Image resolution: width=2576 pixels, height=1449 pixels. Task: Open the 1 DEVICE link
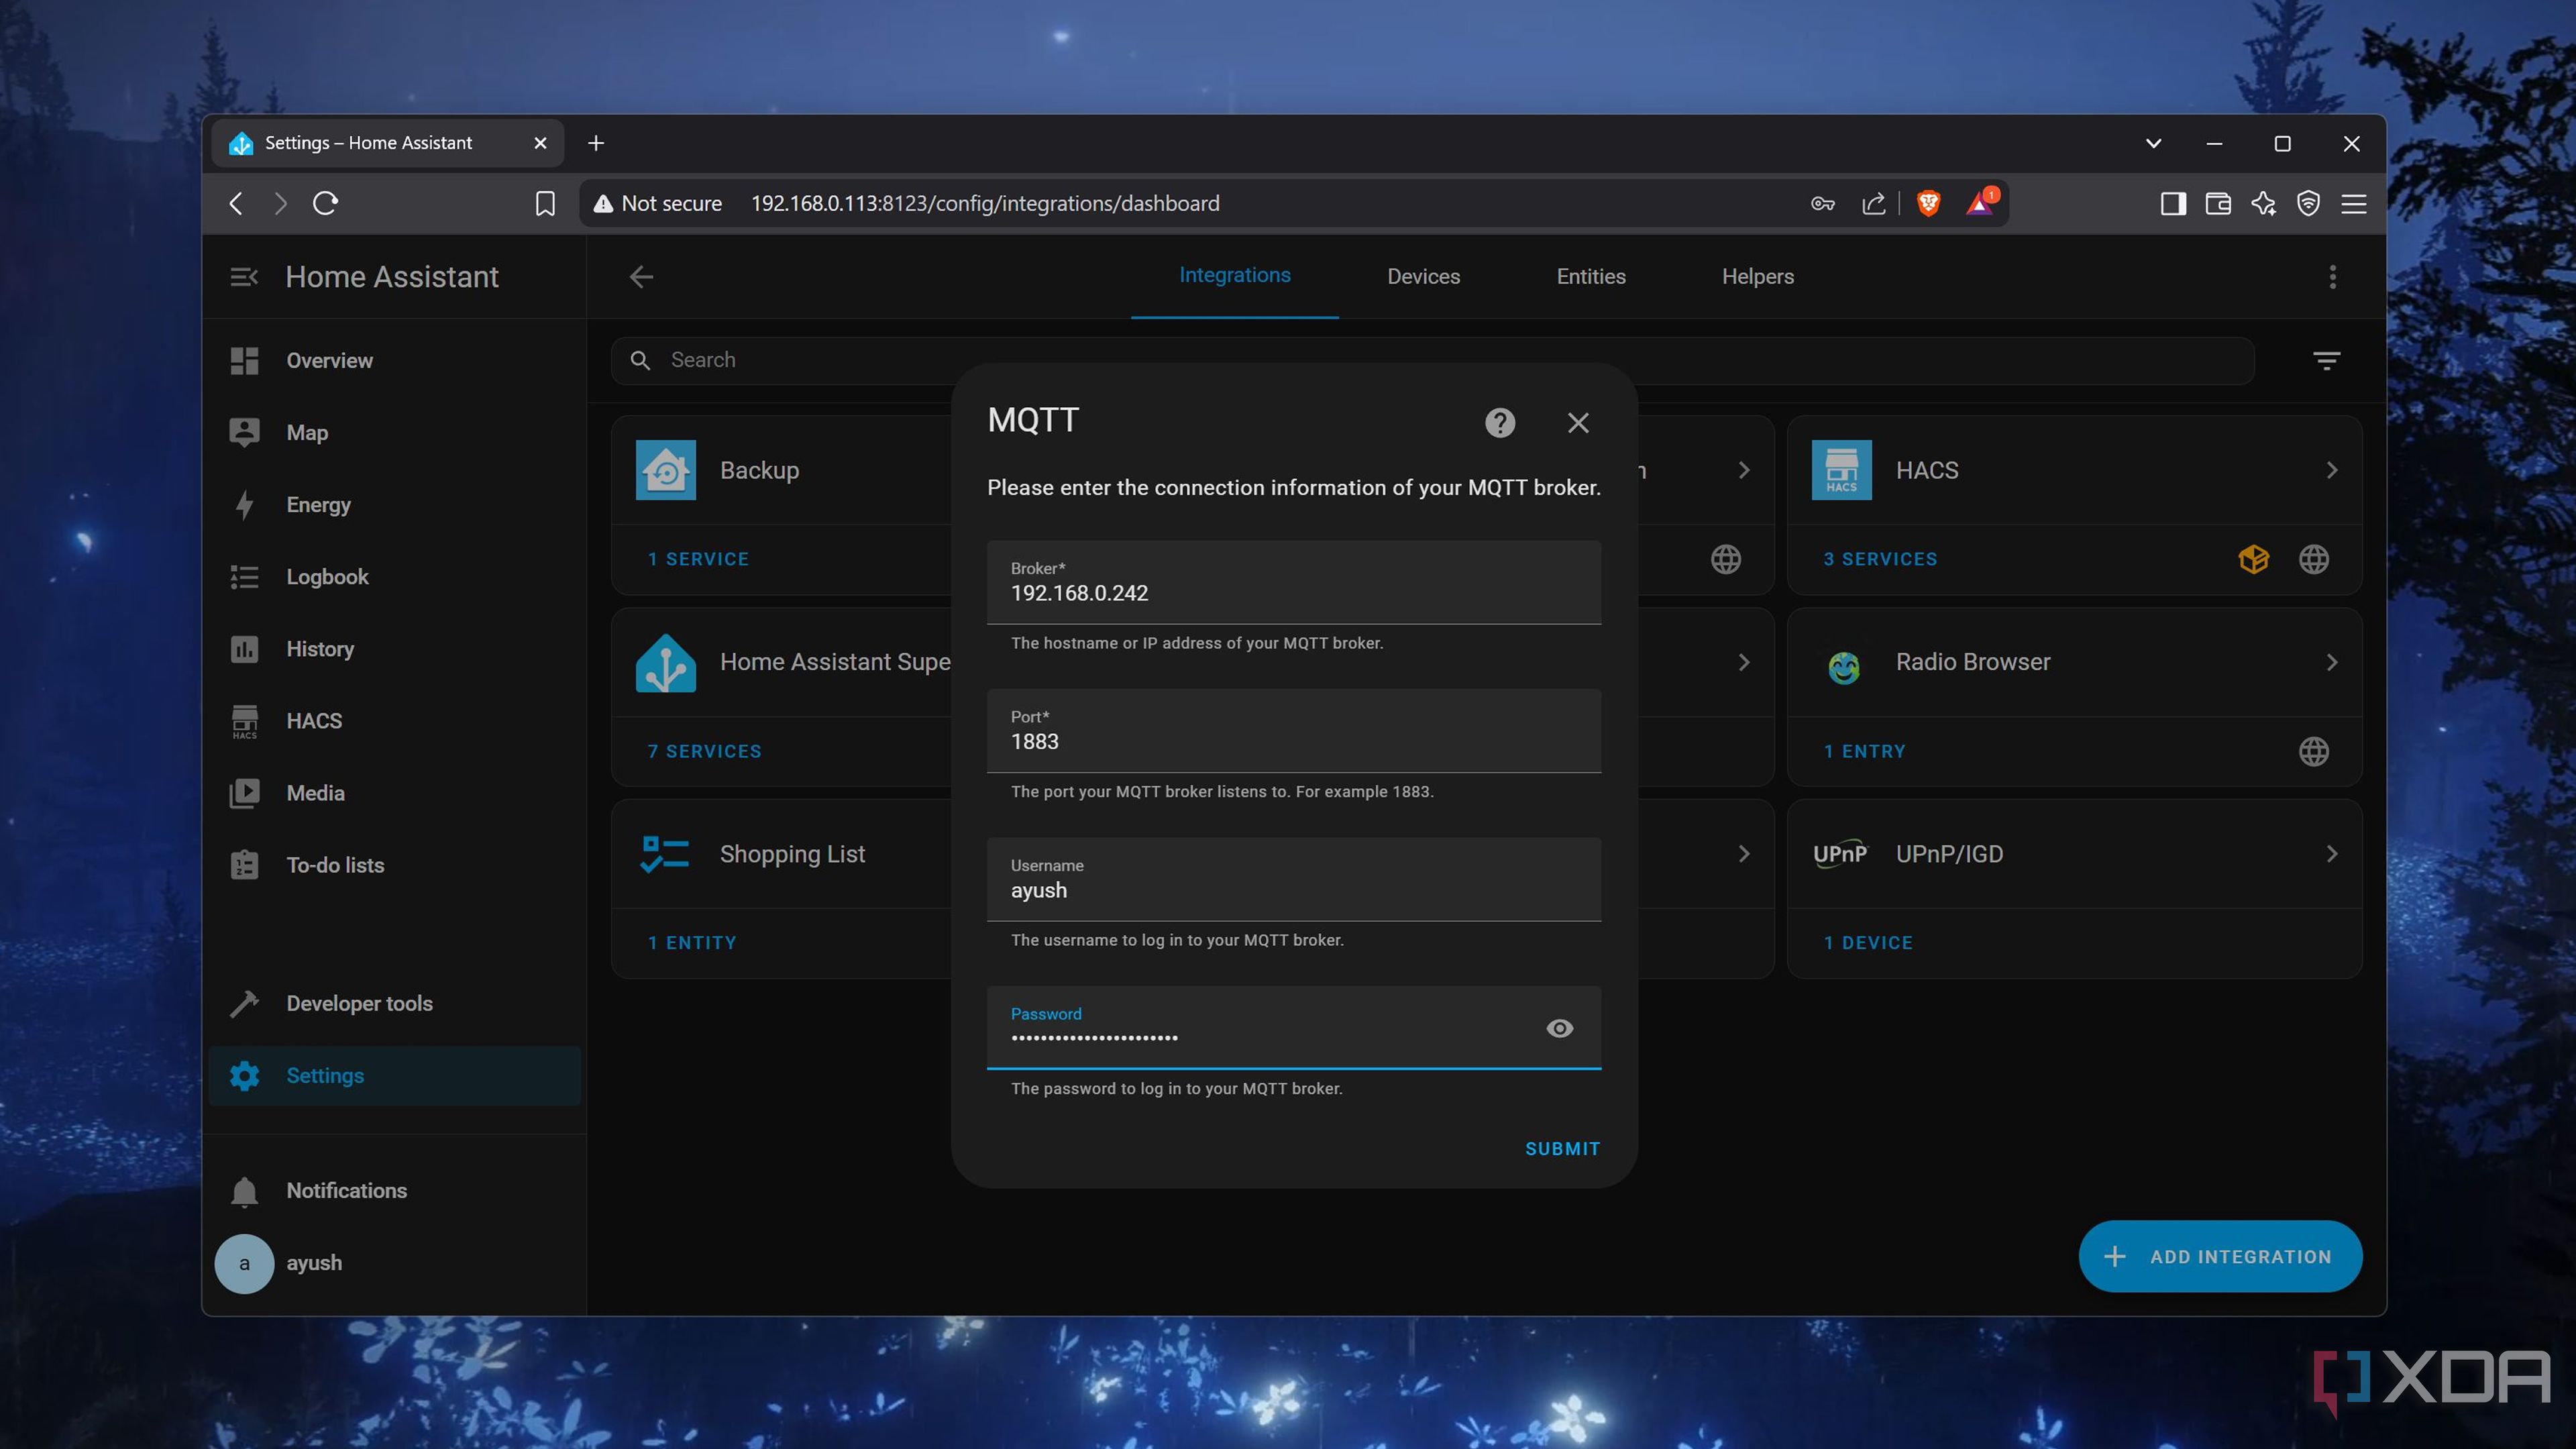(x=1867, y=943)
